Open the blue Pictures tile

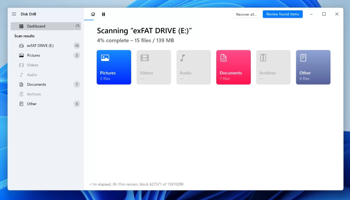[x=114, y=67]
